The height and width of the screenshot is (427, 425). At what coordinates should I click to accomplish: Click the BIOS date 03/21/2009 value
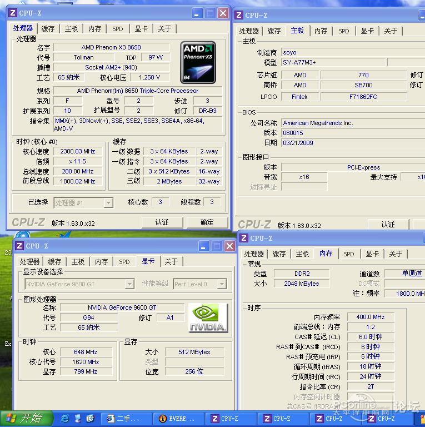[354, 143]
